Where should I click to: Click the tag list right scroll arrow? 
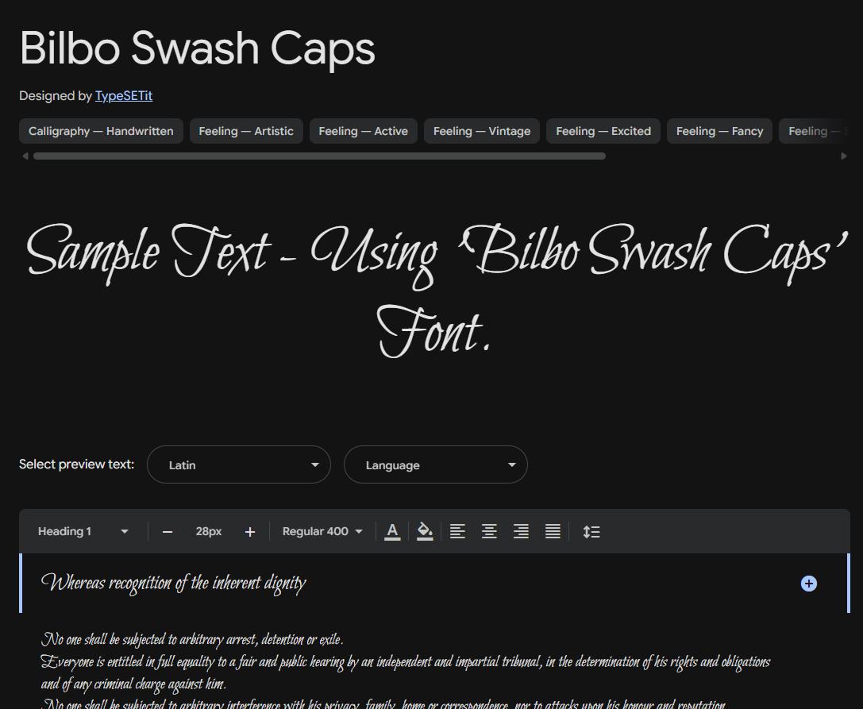tap(844, 156)
